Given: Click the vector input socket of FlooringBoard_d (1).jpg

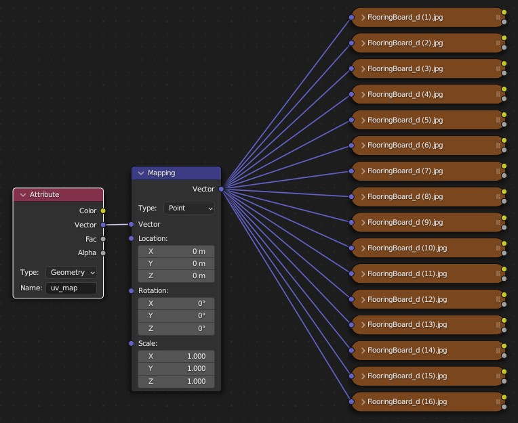Looking at the screenshot, I should point(351,17).
